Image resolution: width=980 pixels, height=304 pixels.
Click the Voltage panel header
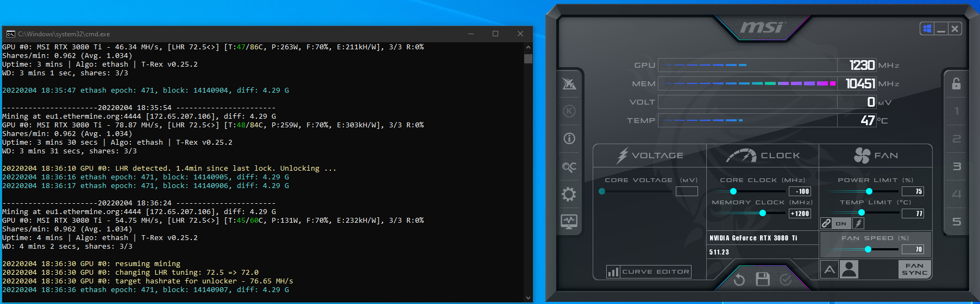(x=650, y=156)
